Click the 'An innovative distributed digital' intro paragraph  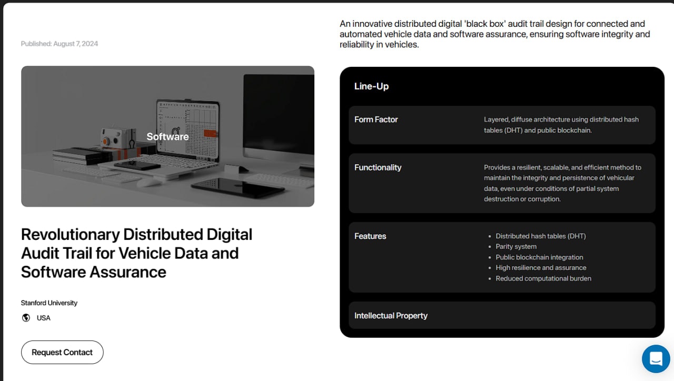point(495,34)
